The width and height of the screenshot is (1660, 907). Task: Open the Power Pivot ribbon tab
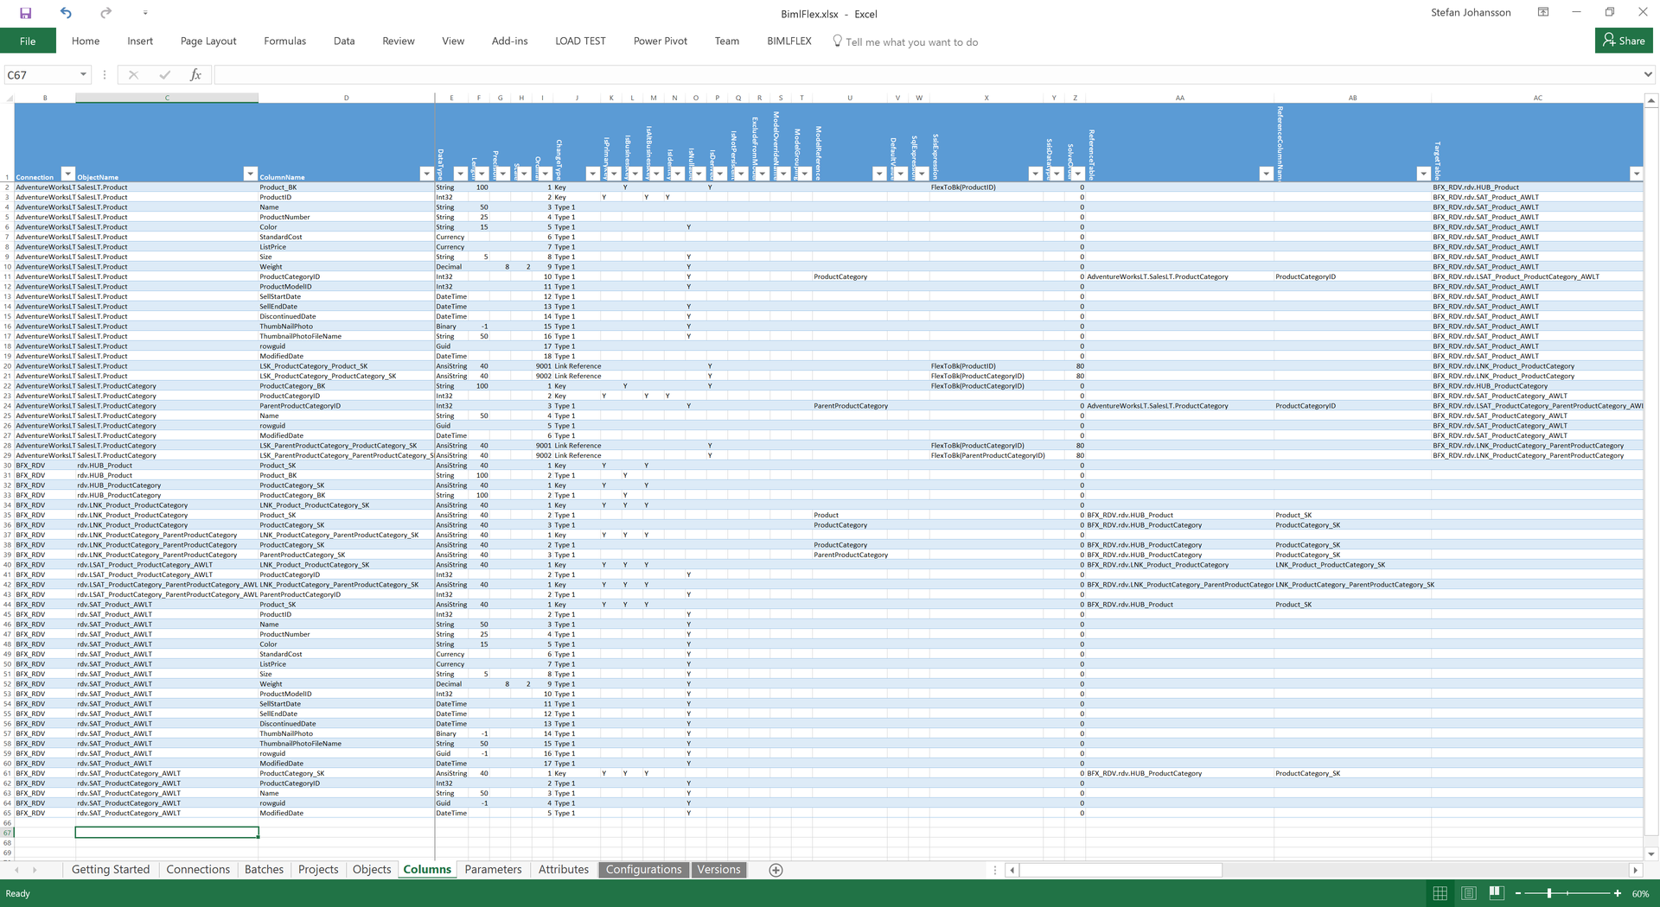click(661, 41)
